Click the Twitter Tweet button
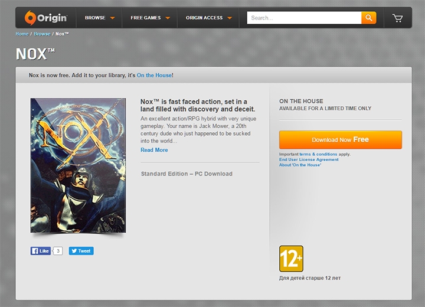Screen dimensions: 425x307 81,251
